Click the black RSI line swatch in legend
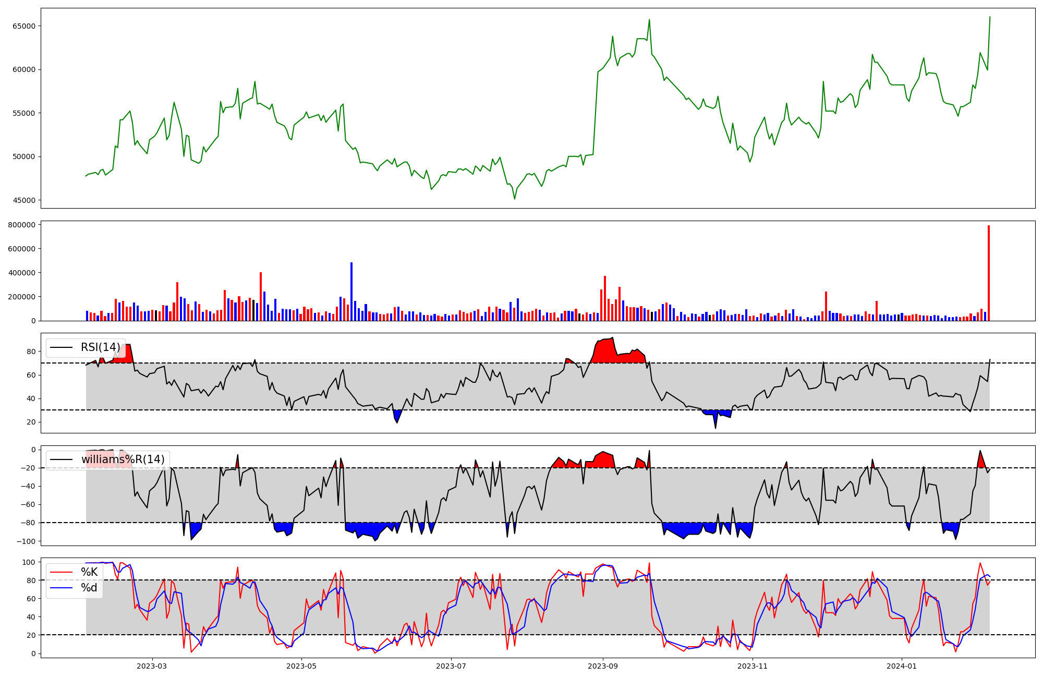The width and height of the screenshot is (1043, 678). tap(62, 347)
